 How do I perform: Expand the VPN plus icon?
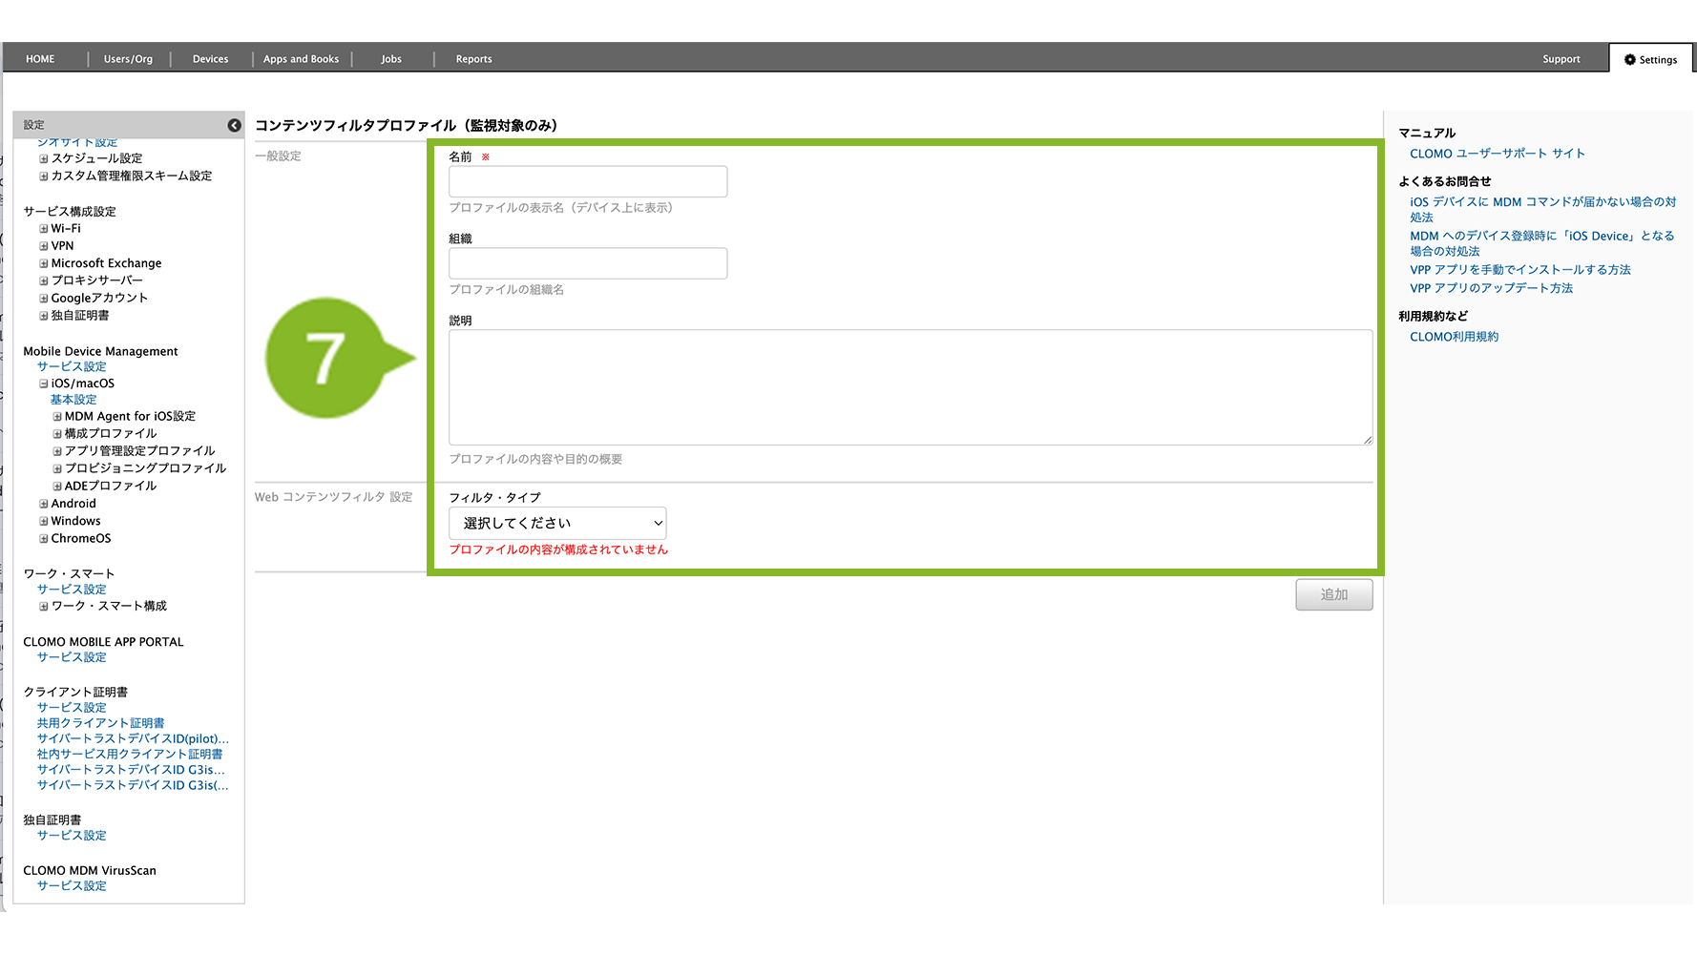pos(44,246)
